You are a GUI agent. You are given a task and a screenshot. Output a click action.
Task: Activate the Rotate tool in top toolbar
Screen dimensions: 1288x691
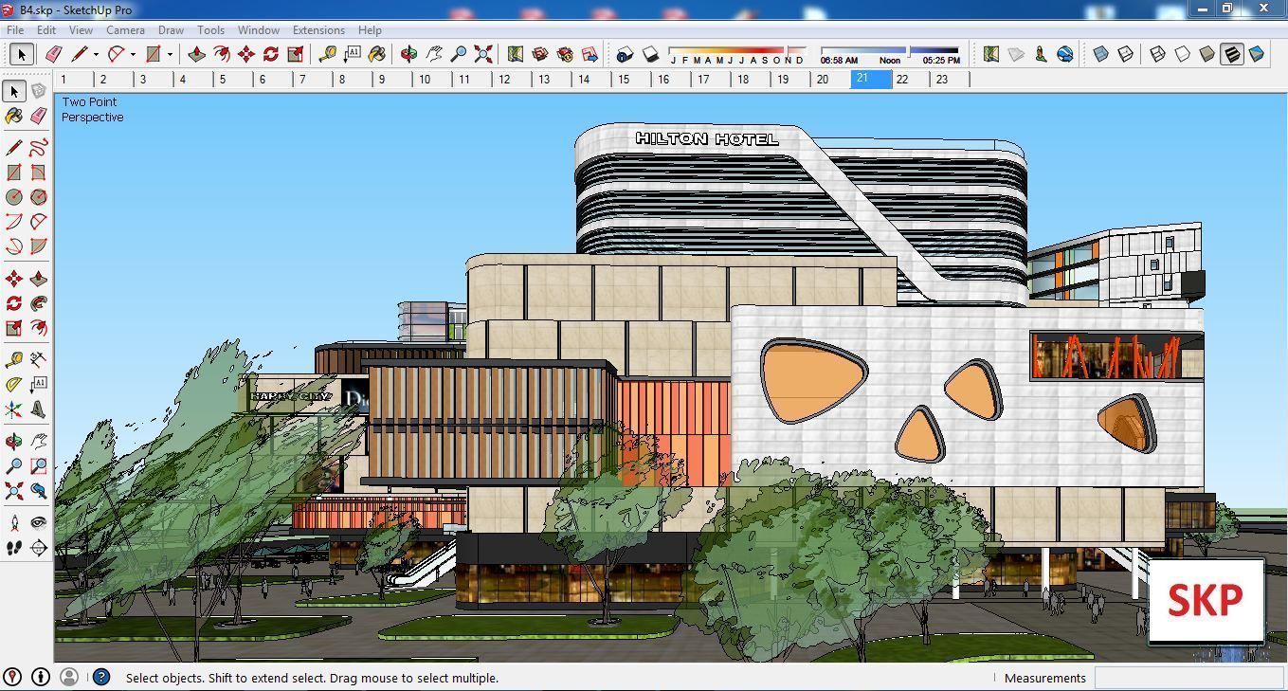271,54
